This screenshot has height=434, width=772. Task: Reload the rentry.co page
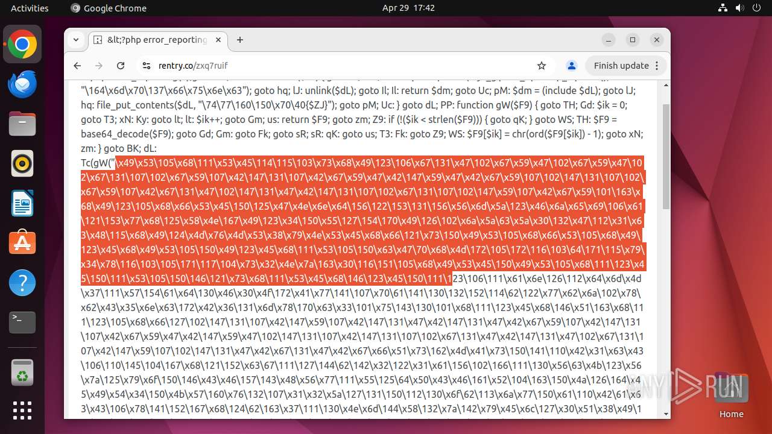(121, 66)
